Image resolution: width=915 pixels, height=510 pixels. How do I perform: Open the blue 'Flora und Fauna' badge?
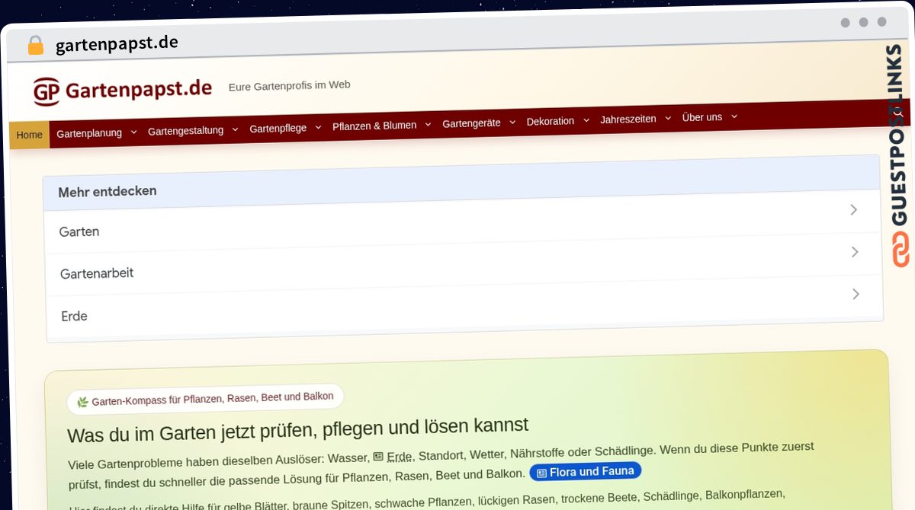point(586,472)
